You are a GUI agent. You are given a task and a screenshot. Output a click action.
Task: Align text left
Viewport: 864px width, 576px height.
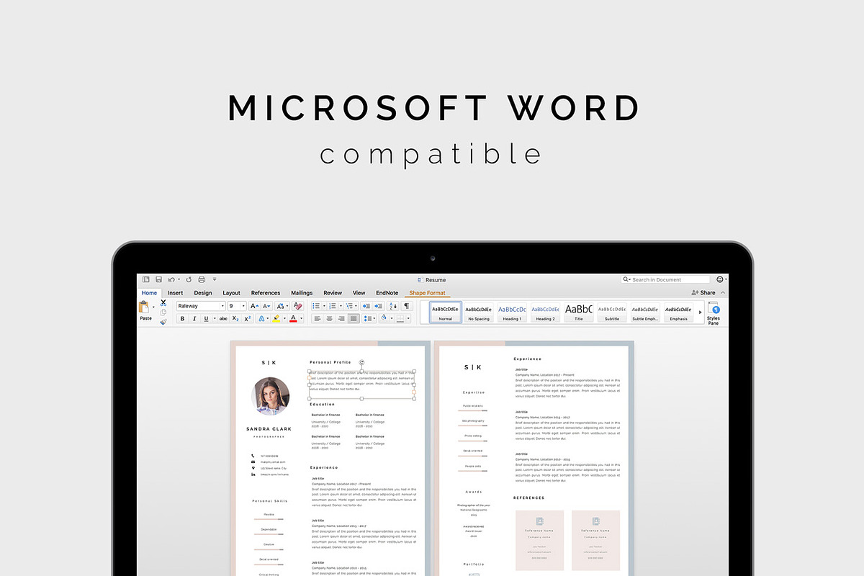coord(318,318)
